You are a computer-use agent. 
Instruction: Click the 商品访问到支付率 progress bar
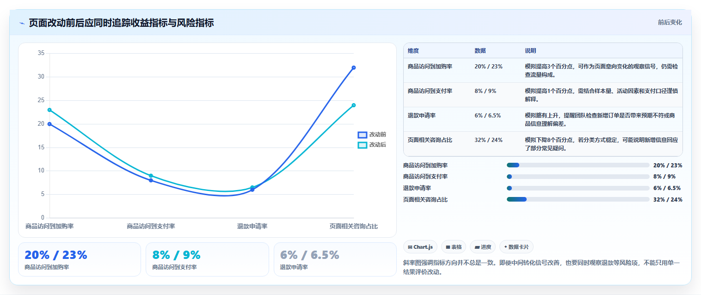[578, 177]
